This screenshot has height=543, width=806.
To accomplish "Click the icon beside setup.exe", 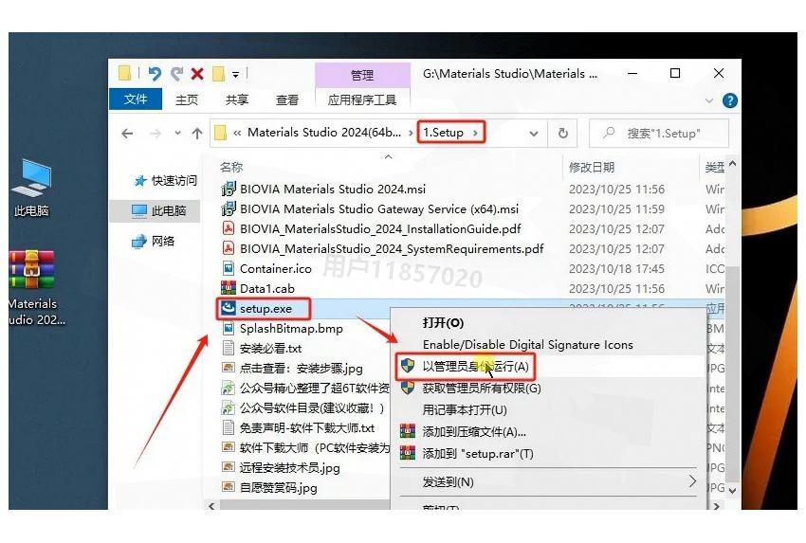I will coord(229,308).
